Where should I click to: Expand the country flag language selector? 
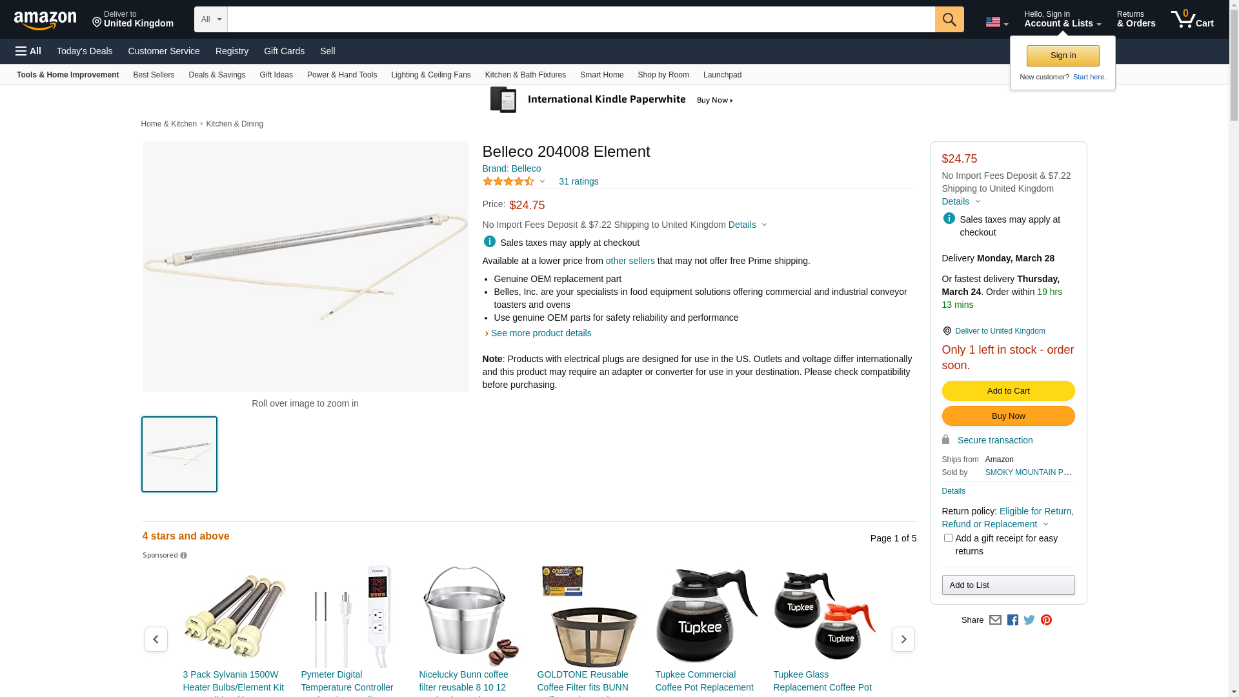pyautogui.click(x=996, y=22)
